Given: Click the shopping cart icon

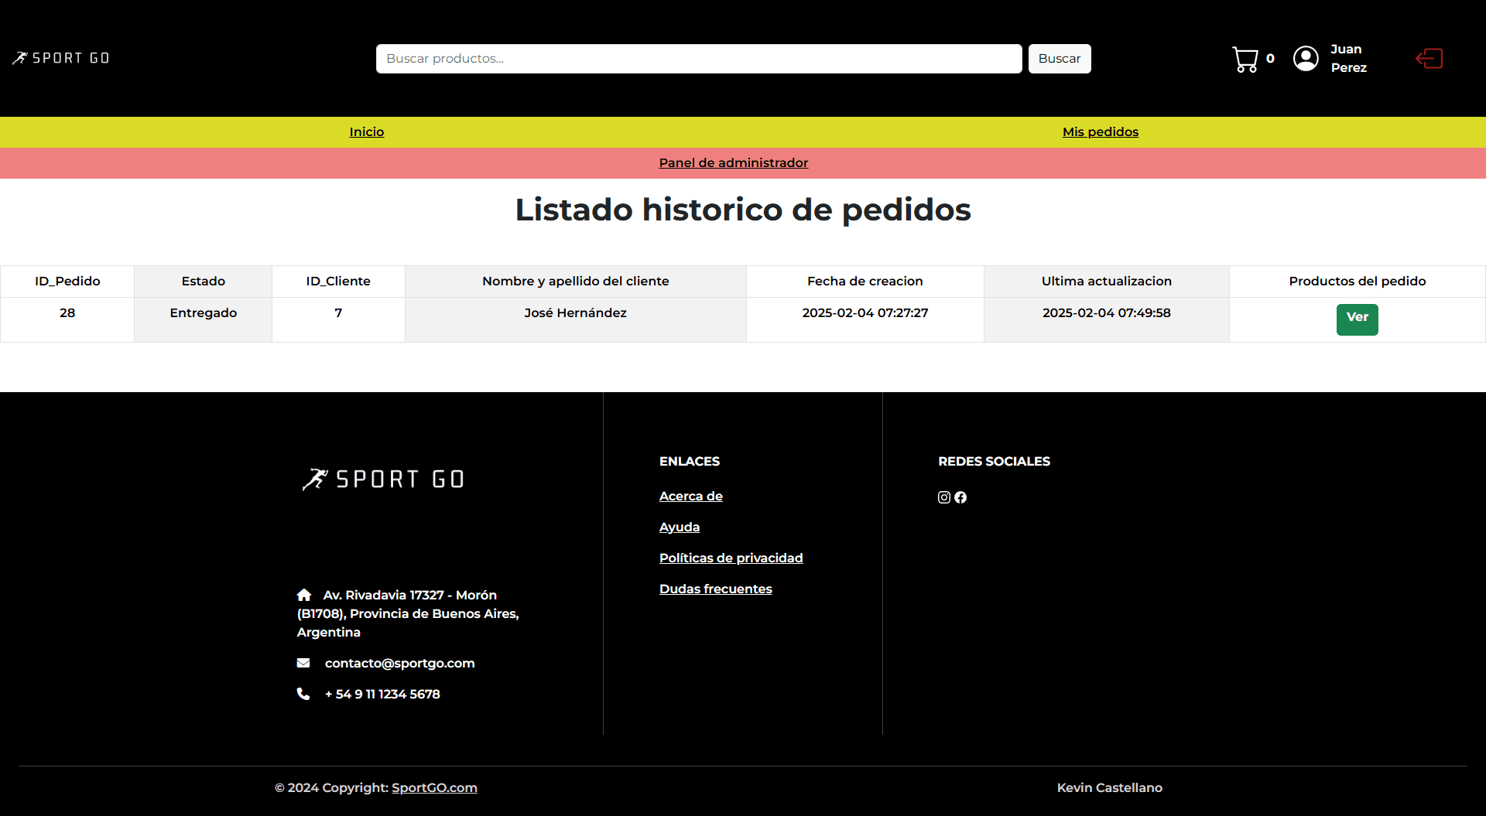Looking at the screenshot, I should coord(1245,59).
